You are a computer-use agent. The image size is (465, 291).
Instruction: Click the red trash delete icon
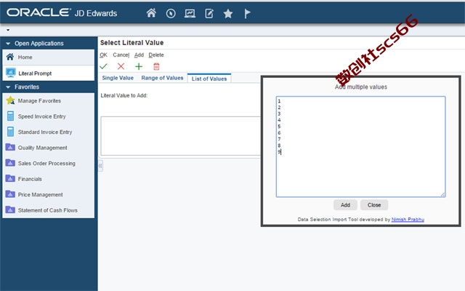156,66
